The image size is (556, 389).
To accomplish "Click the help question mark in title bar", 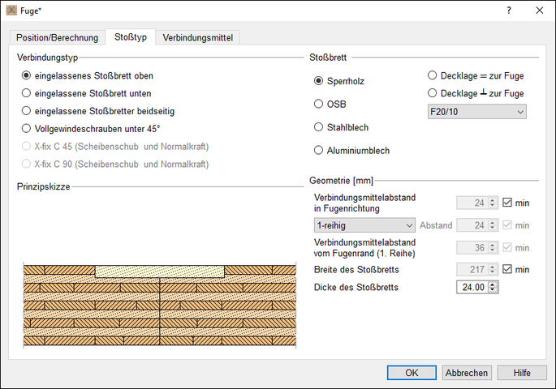I will click(x=508, y=11).
